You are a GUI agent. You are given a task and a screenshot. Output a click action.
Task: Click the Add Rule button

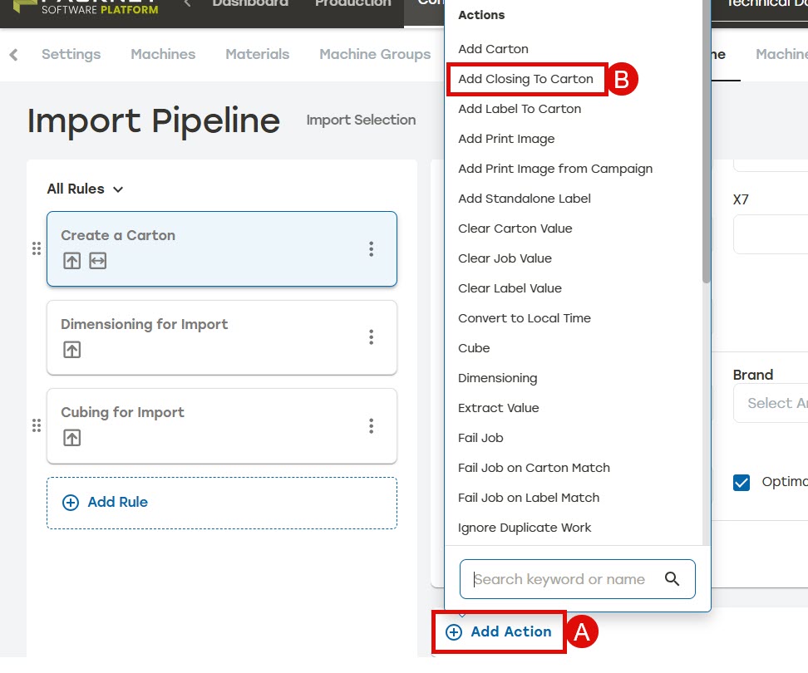(x=222, y=503)
